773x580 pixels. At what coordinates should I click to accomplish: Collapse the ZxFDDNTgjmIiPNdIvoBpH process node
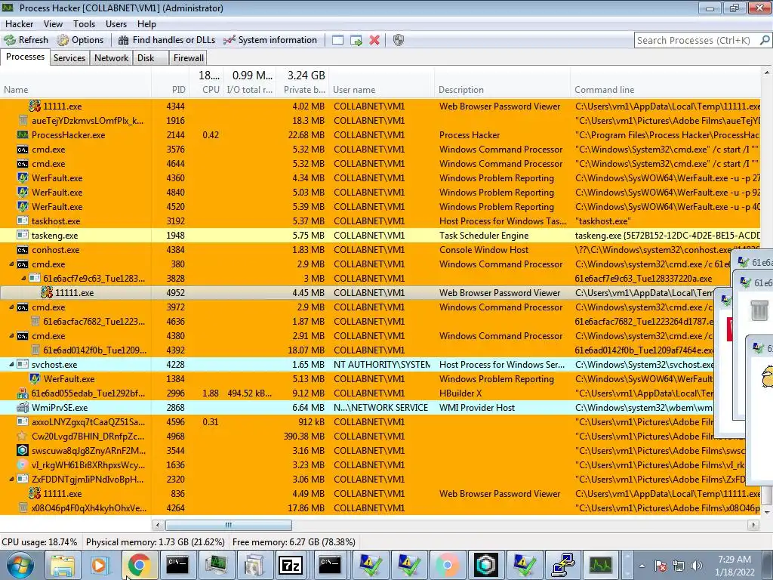[11, 479]
